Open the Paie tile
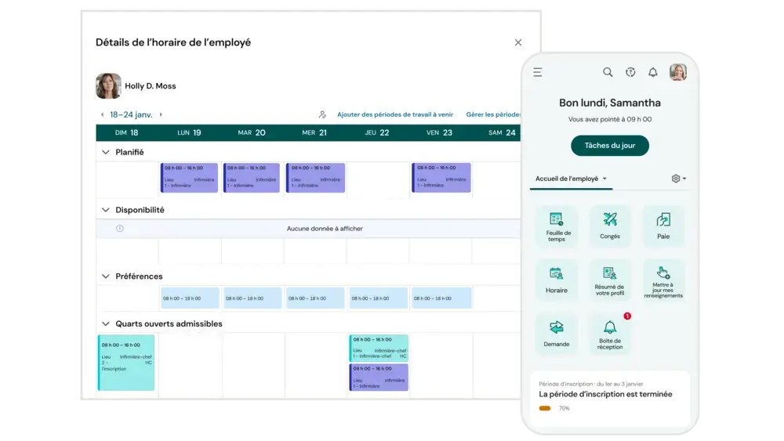 click(663, 226)
